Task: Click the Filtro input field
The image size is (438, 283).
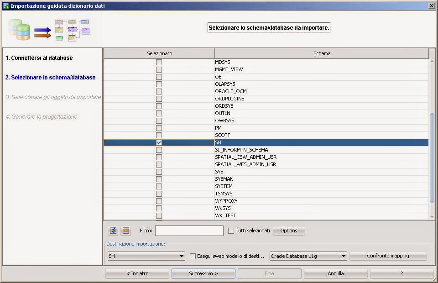Action: pos(189,231)
